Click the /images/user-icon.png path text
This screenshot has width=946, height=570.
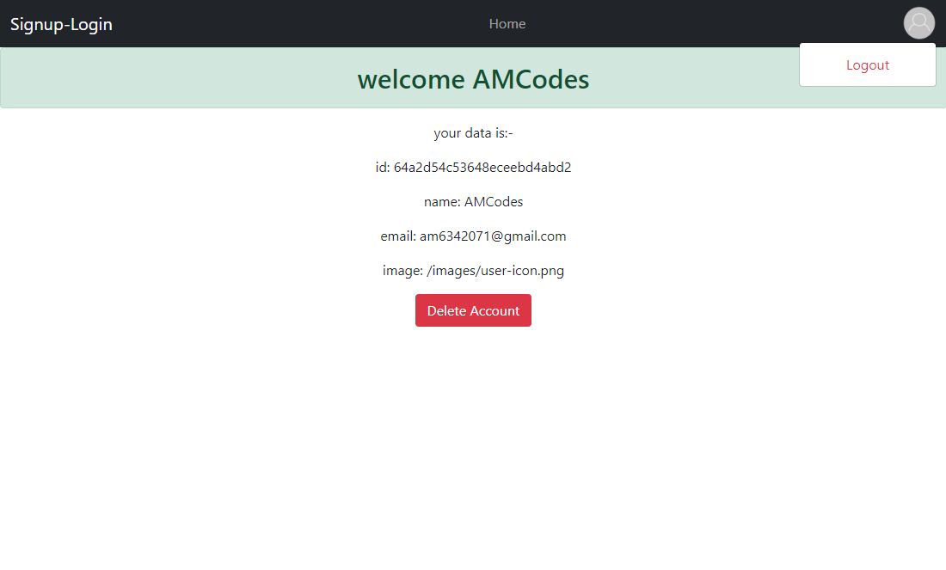495,271
